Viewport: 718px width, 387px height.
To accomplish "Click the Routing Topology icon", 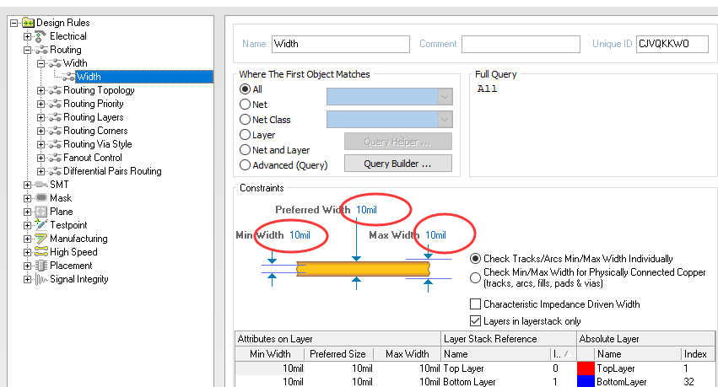I will 55,90.
